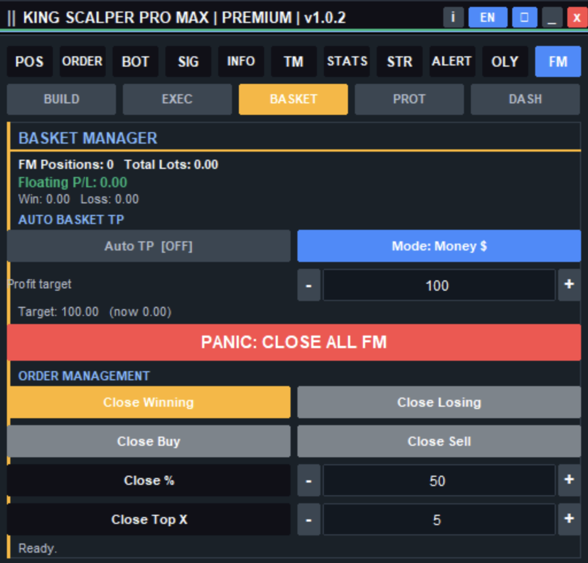Click the 'Profit target' label

tap(40, 284)
